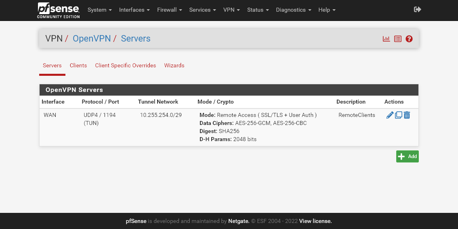Open related log entries icon
Screen dimensions: 458x229
tap(398, 39)
